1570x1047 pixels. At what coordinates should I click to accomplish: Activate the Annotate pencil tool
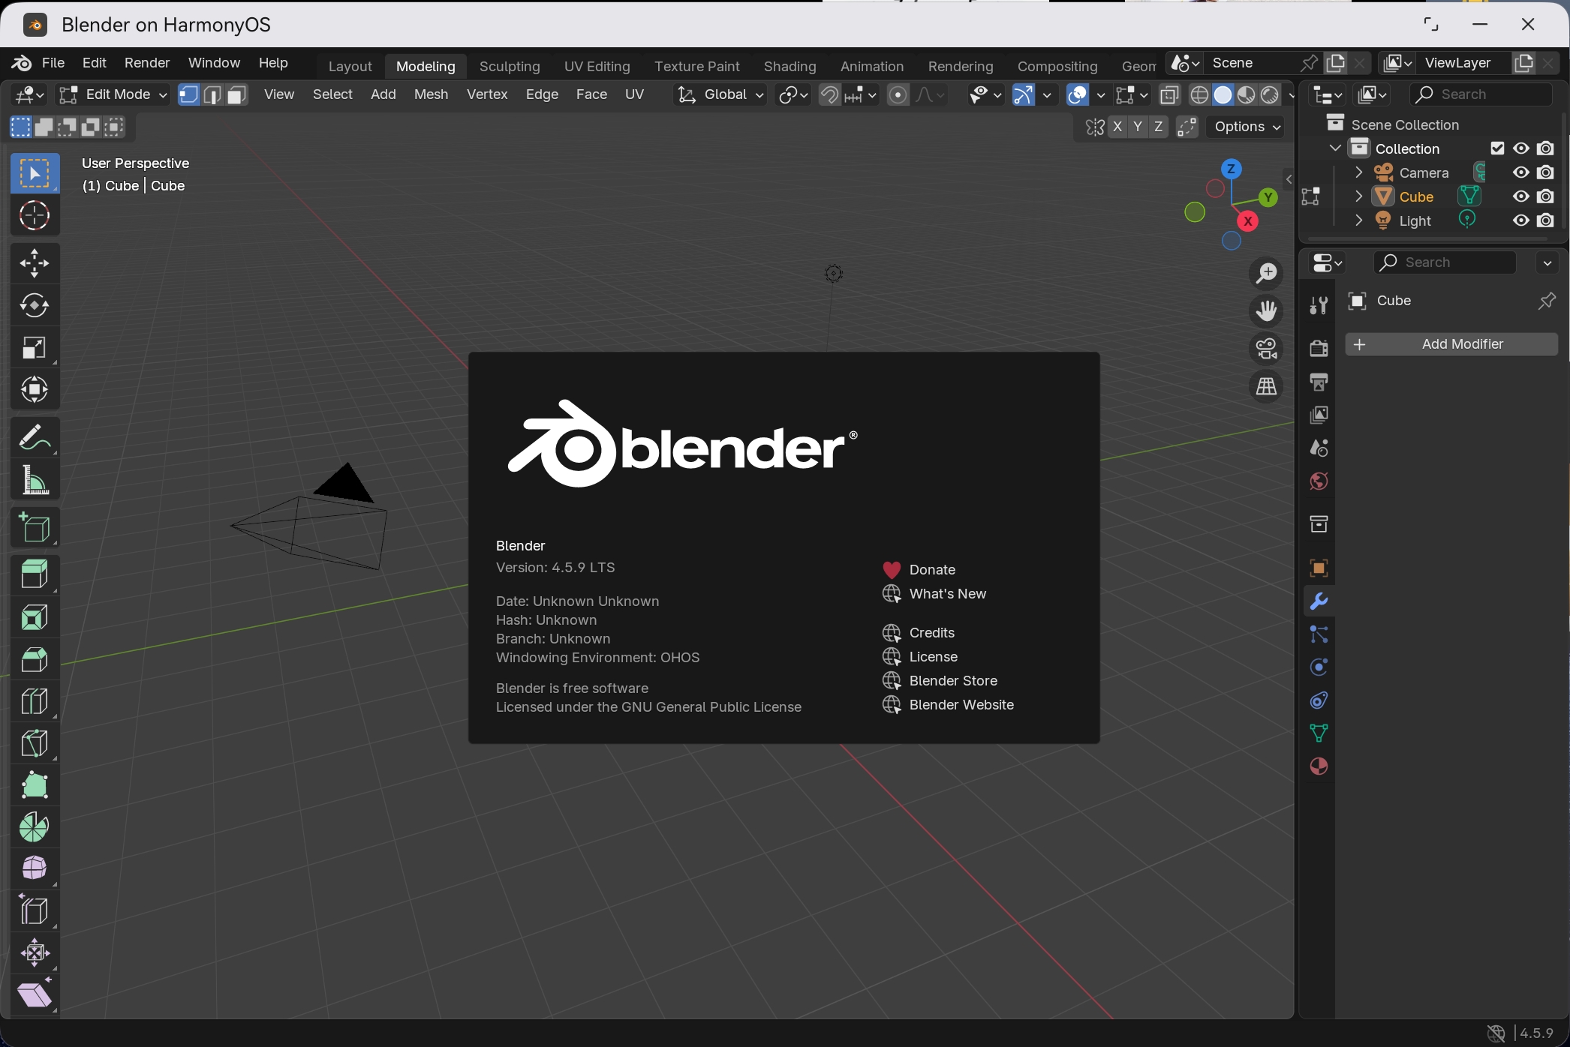click(x=35, y=437)
